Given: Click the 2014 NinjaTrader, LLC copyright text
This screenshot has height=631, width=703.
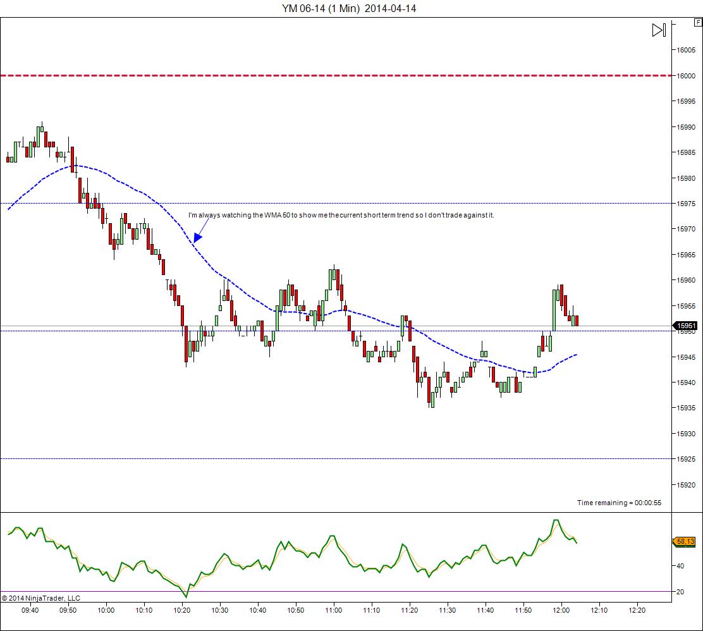Looking at the screenshot, I should [41, 598].
